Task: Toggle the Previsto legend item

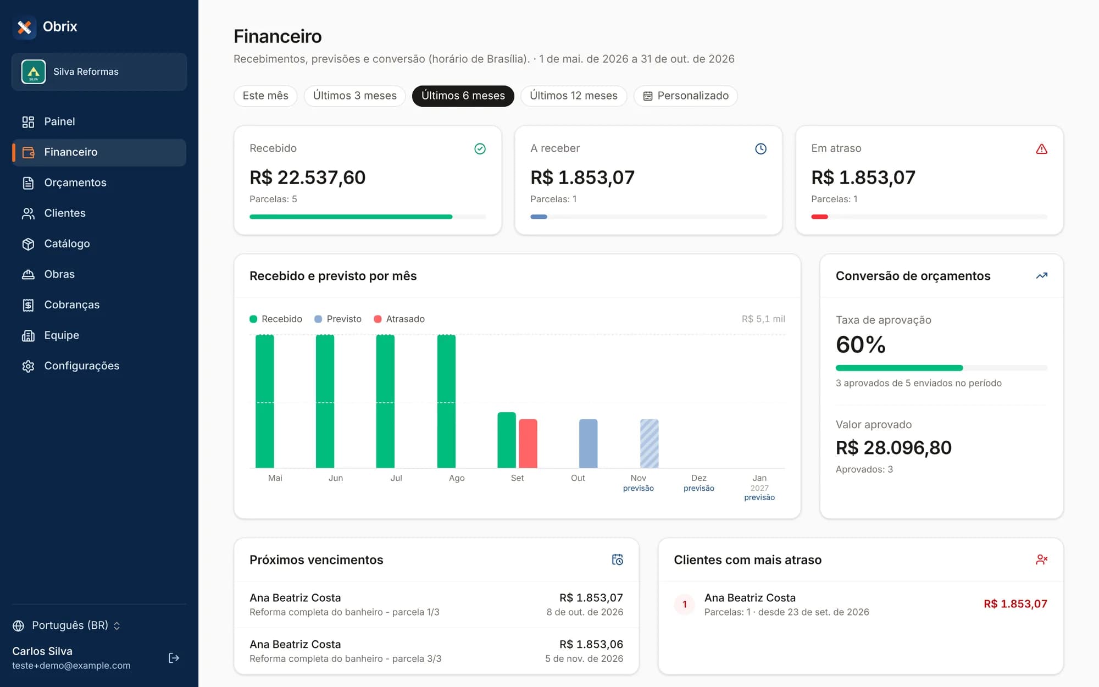Action: click(338, 319)
